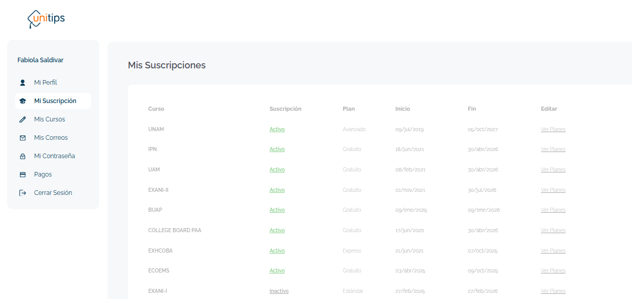The image size is (632, 299).
Task: Click the pencil icon beside Mis Cursos
Action: point(22,119)
